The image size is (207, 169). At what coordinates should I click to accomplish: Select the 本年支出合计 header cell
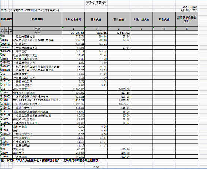73,19
